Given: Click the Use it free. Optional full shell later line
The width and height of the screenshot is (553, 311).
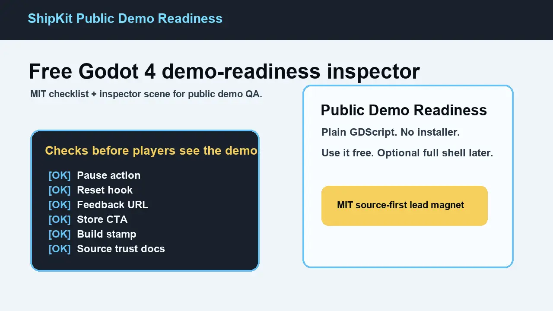Looking at the screenshot, I should tap(407, 153).
